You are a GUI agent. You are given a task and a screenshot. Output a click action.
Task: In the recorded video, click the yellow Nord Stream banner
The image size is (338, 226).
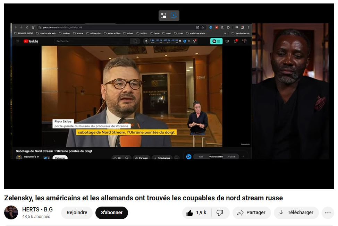[x=126, y=132]
